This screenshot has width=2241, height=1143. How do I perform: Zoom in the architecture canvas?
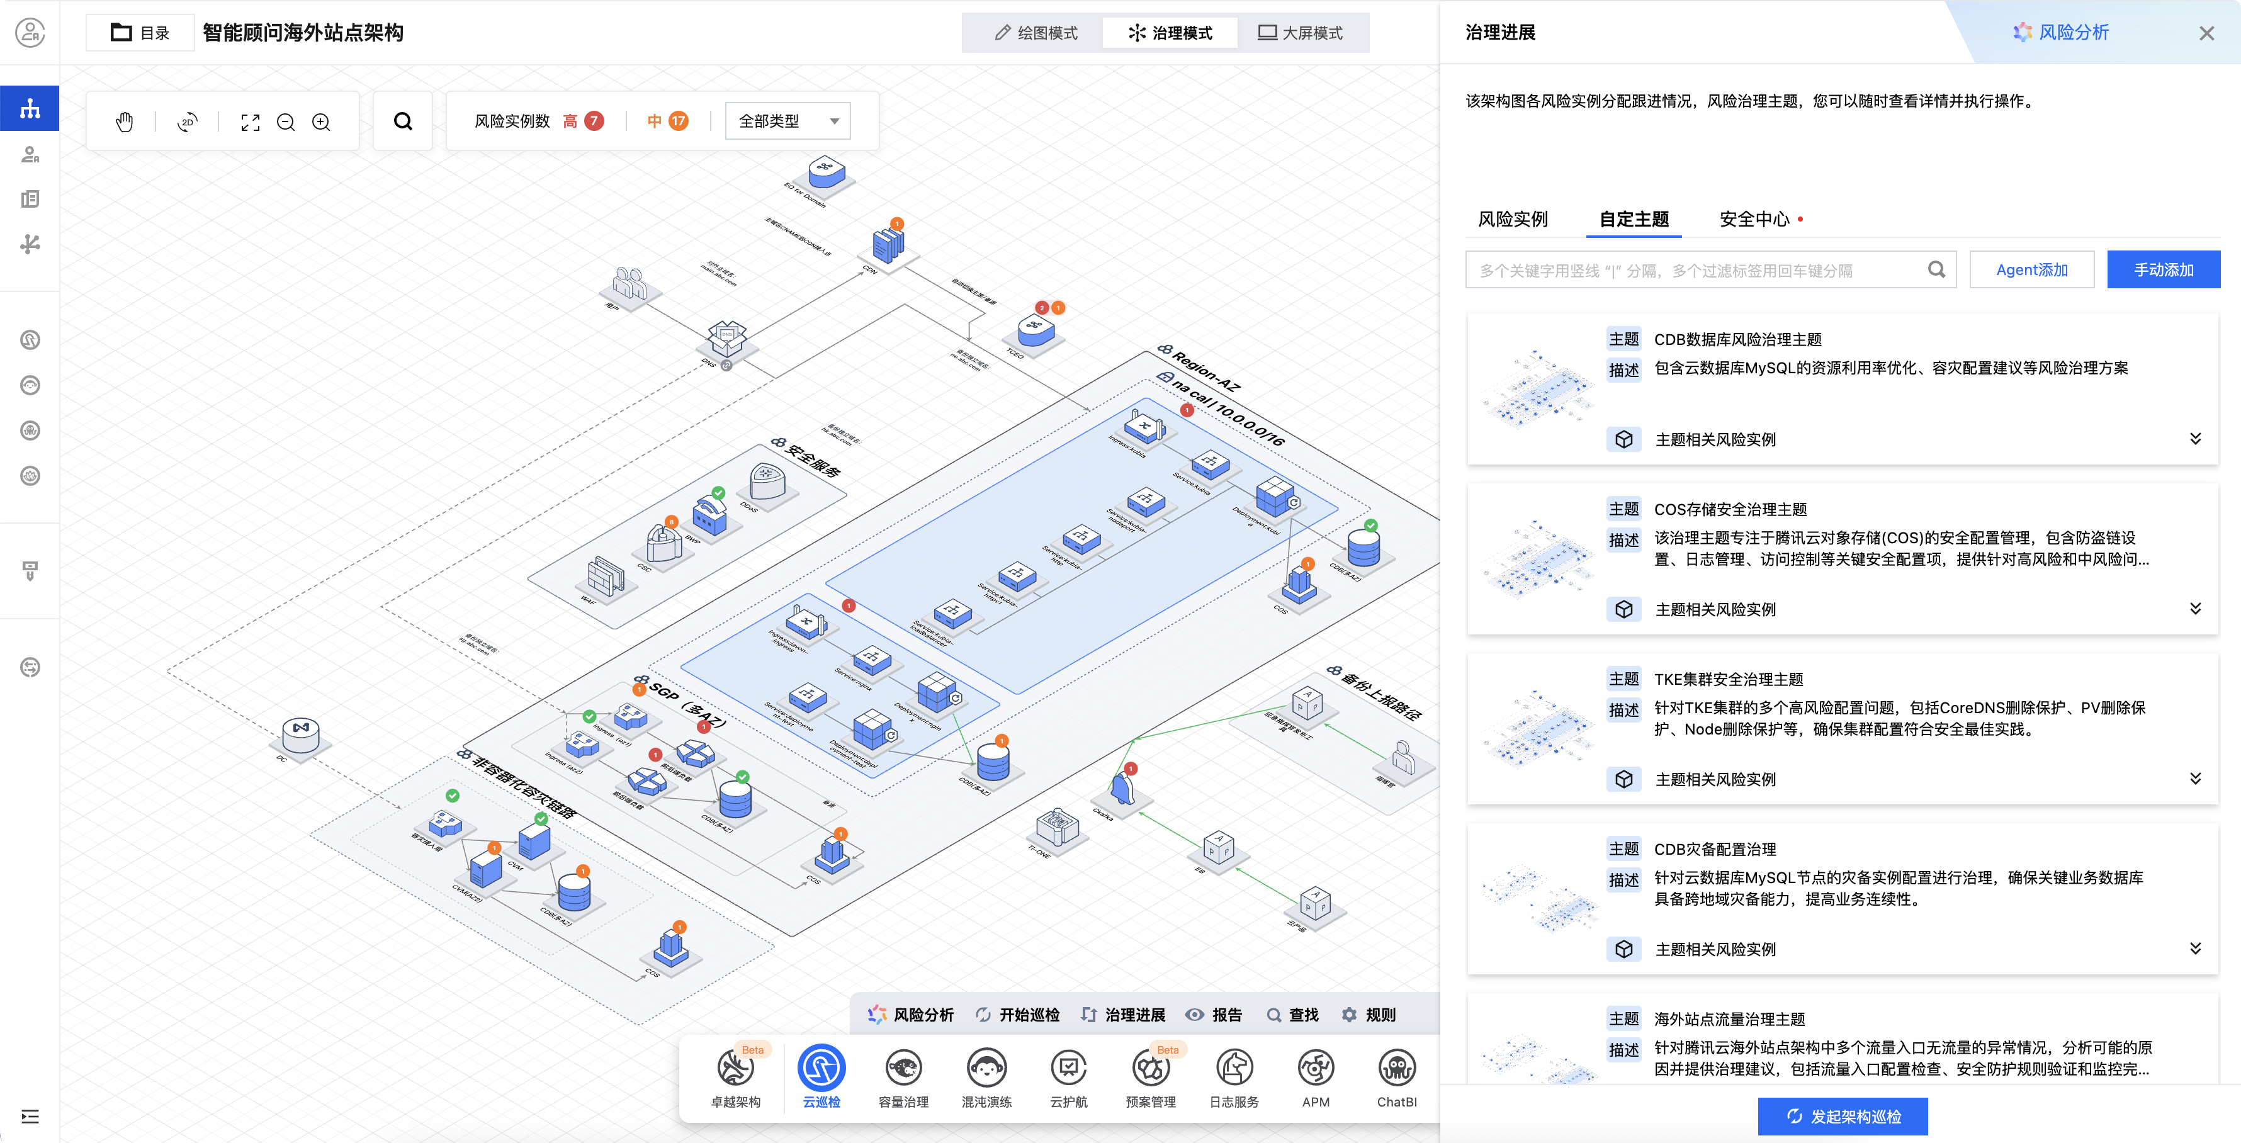point(321,121)
